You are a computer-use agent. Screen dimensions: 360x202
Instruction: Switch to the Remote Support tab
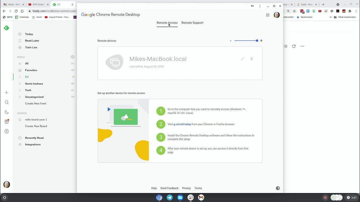tap(192, 23)
